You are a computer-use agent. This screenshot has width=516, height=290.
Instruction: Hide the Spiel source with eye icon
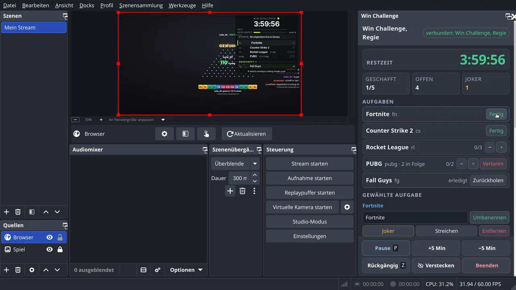[x=50, y=249]
